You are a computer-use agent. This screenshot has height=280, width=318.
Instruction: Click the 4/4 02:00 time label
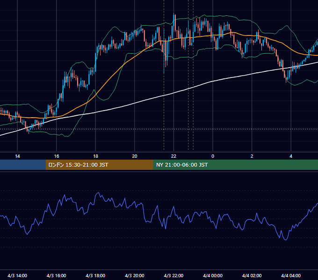click(x=252, y=275)
